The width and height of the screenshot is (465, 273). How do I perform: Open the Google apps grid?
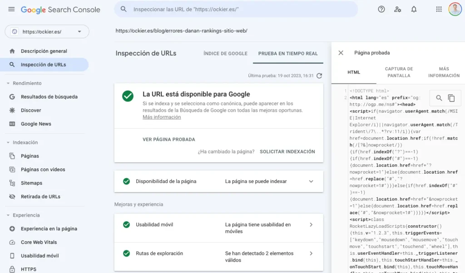pos(439,9)
